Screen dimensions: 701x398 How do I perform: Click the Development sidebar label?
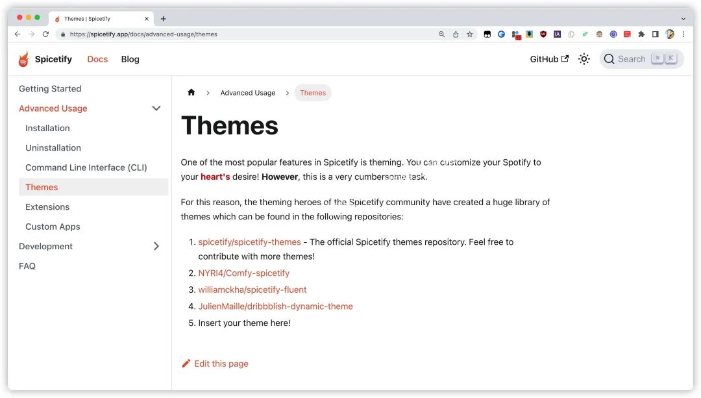pos(45,246)
